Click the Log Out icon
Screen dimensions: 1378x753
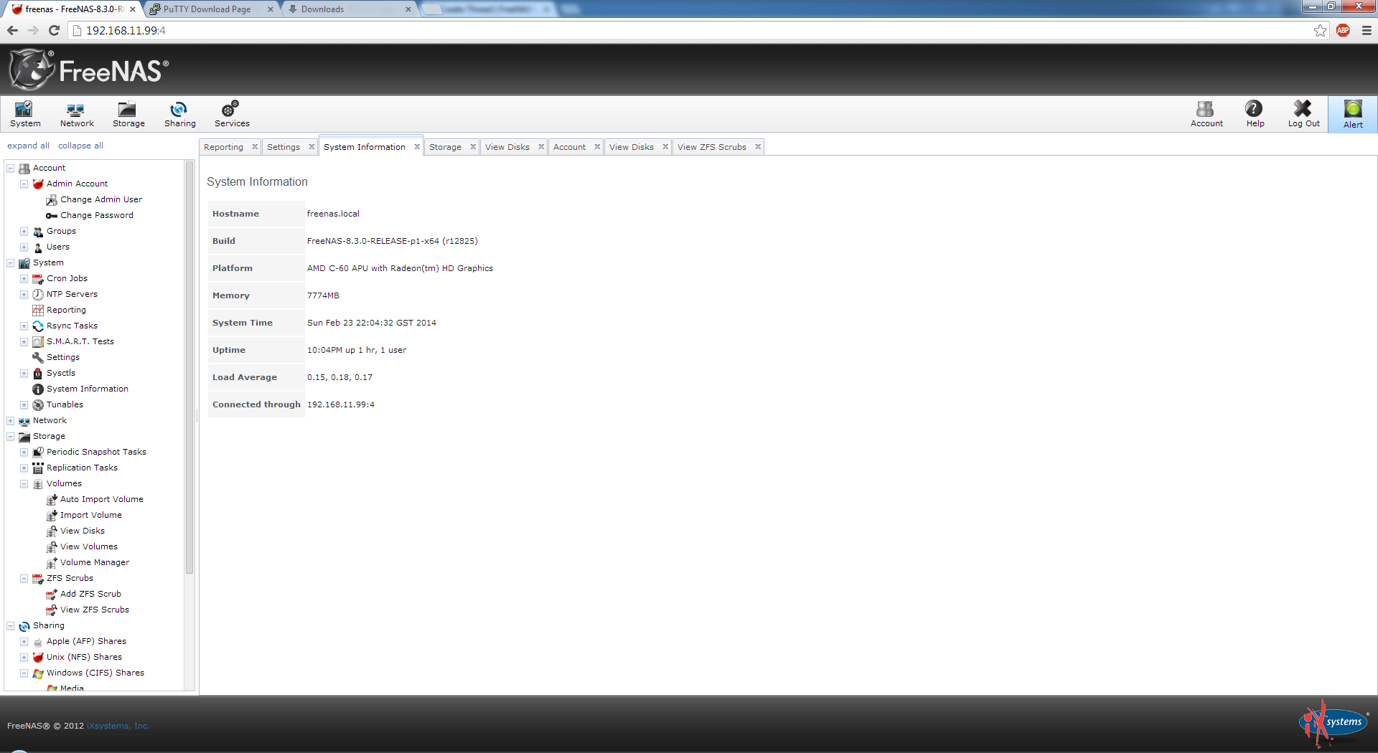coord(1303,114)
